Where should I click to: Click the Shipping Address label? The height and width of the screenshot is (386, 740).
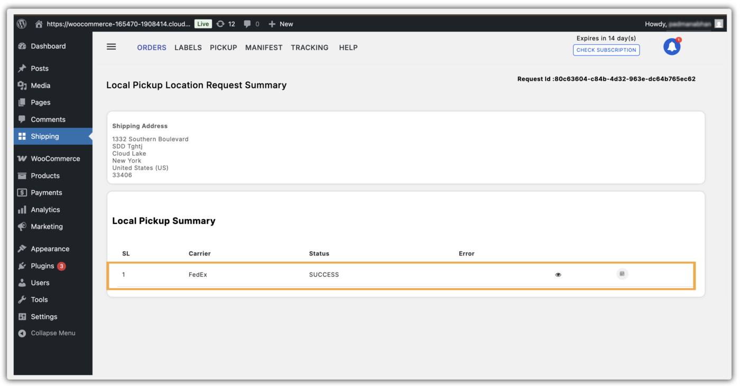pos(140,126)
